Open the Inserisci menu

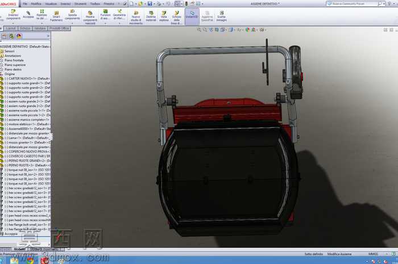tap(65, 4)
